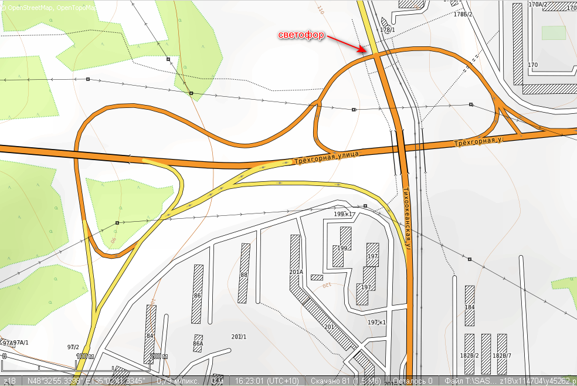This screenshot has height=386, width=577.
Task: Click building number 184
Action: pyautogui.click(x=470, y=306)
